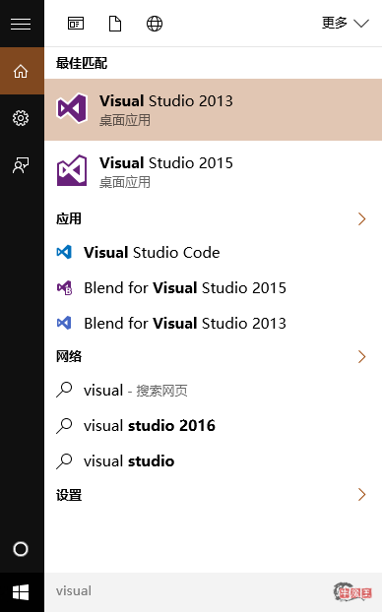The height and width of the screenshot is (612, 382).
Task: Click magnifier icon beside visual studio 2016
Action: (x=64, y=425)
